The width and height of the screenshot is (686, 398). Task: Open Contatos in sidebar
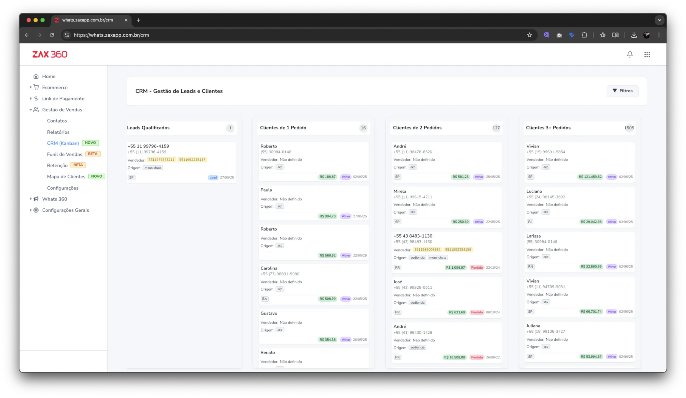(x=57, y=121)
